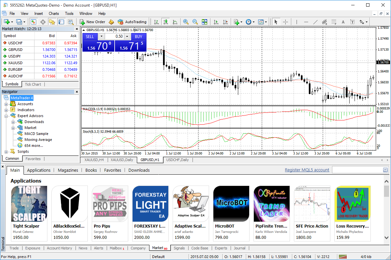The image size is (391, 260).
Task: Expand the Scripts node in Navigator
Action: coord(6,152)
